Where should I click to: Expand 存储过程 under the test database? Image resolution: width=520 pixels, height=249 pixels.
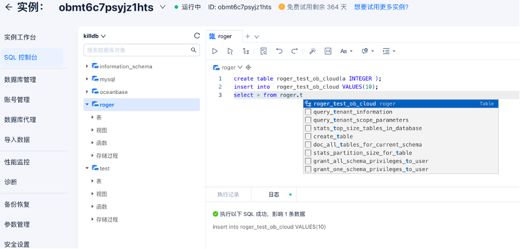point(92,220)
